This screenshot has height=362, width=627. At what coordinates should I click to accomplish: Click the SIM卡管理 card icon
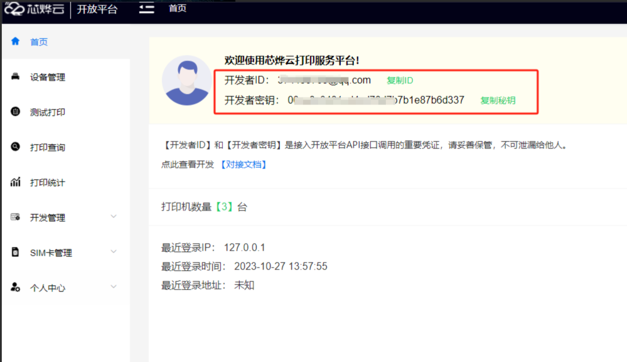click(x=15, y=252)
